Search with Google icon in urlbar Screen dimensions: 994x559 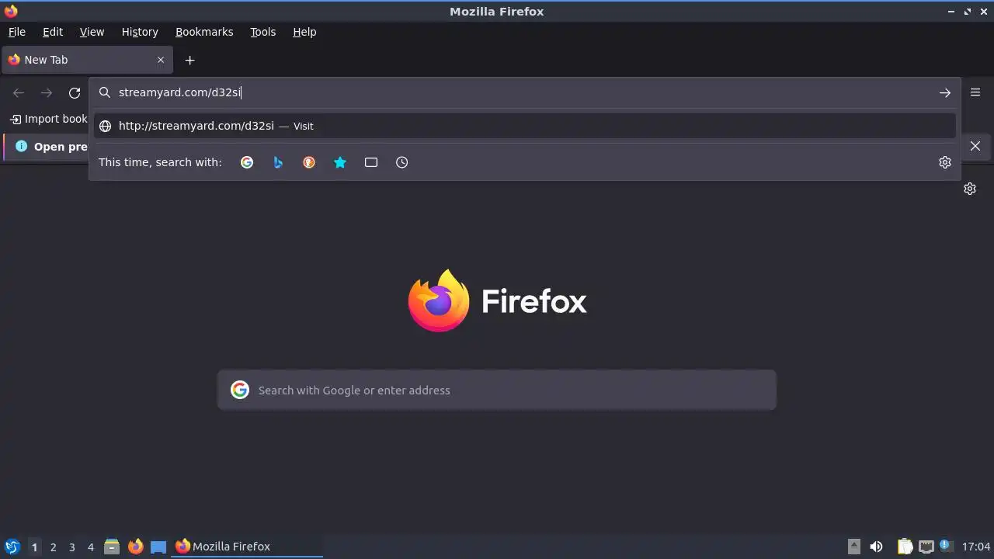[x=247, y=162]
